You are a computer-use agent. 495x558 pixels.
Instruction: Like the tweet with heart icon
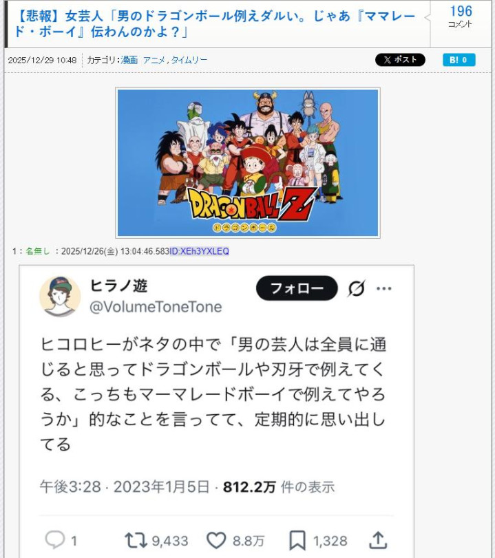pos(216,540)
